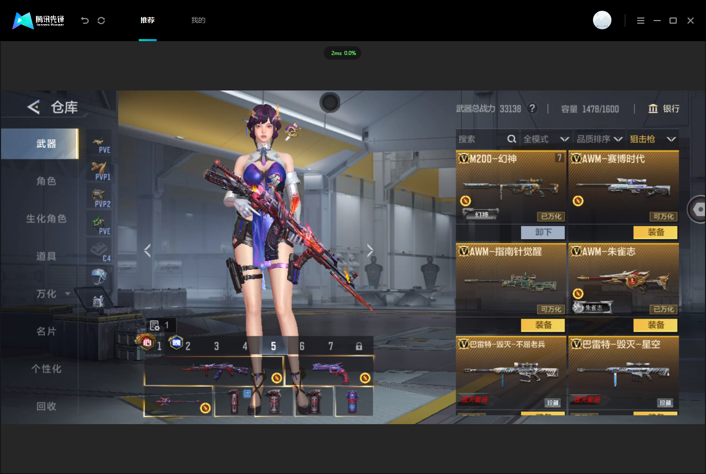Image resolution: width=706 pixels, height=474 pixels.
Task: Click the floating hexagon button on right edge
Action: coord(698,209)
